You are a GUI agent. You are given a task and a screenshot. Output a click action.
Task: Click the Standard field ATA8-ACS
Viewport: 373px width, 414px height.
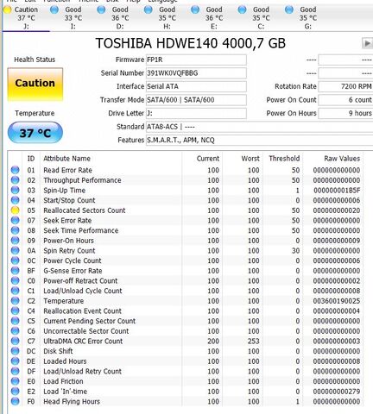click(259, 127)
